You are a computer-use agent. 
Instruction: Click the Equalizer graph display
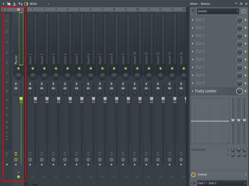(x=210, y=121)
